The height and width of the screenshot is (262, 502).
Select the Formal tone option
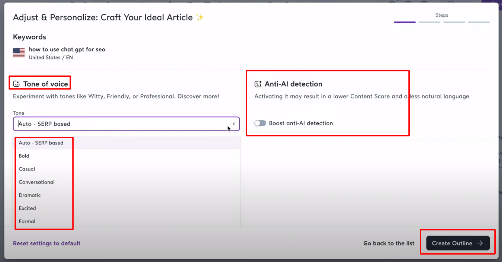(27, 221)
